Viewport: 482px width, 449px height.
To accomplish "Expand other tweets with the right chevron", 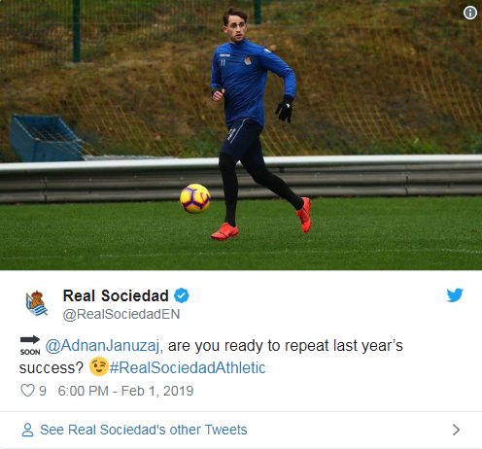I will click(x=456, y=430).
